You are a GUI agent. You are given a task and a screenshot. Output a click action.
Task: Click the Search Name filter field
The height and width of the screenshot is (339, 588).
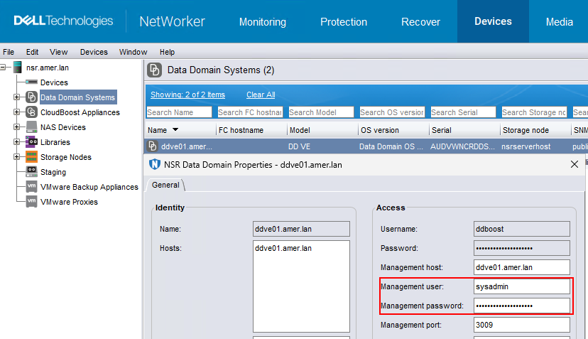[x=179, y=112]
